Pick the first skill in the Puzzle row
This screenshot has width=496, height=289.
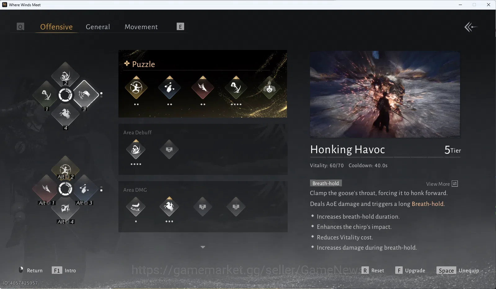click(136, 88)
